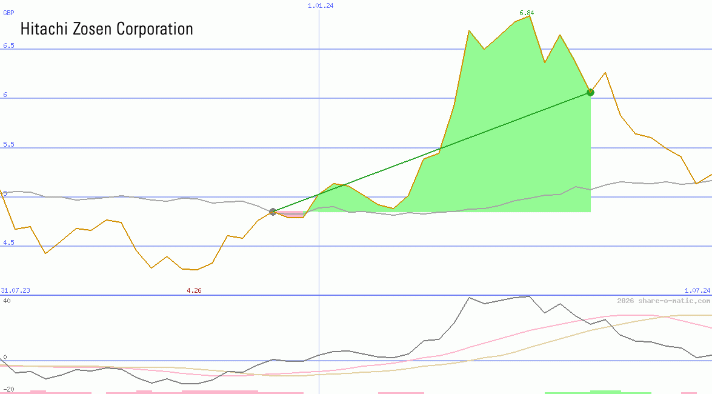The width and height of the screenshot is (712, 394).
Task: Click the 1.01.24 date label at the top
Action: point(321,5)
